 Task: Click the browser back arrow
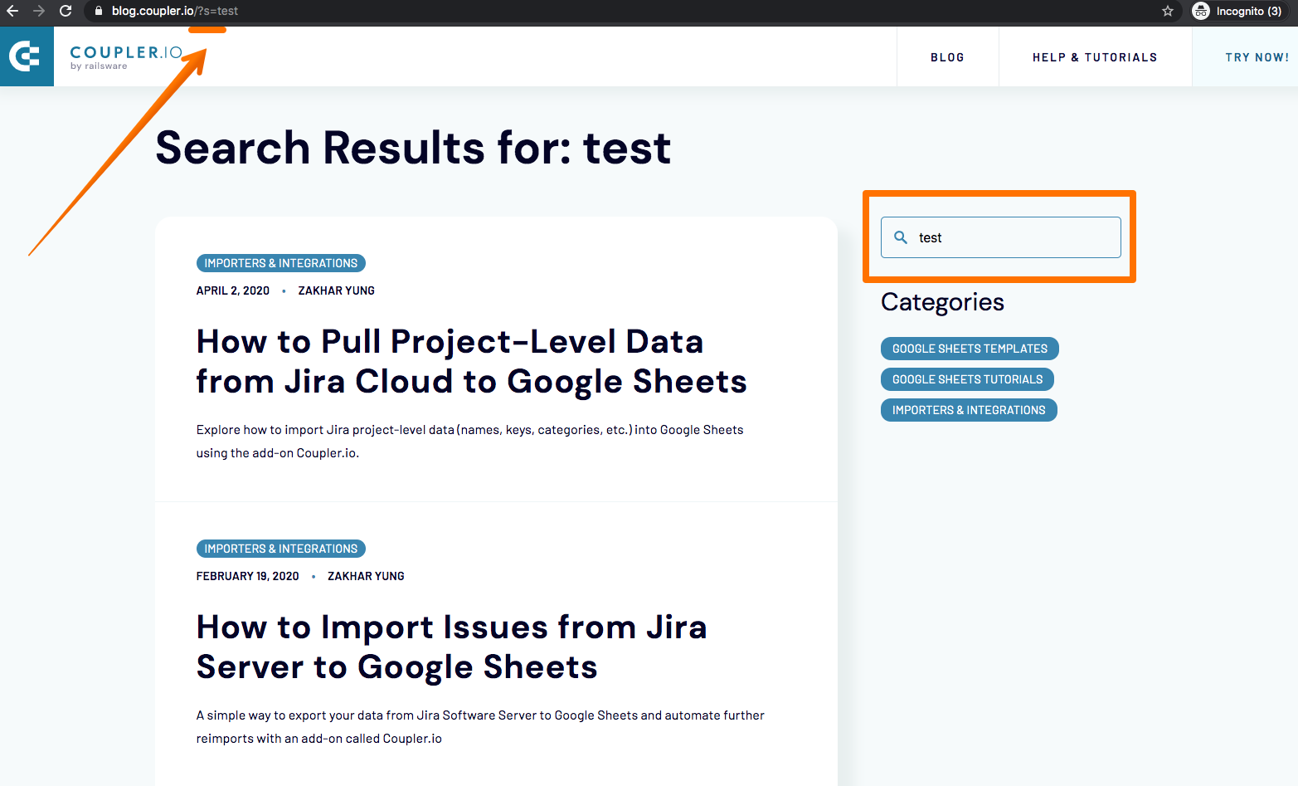(12, 11)
